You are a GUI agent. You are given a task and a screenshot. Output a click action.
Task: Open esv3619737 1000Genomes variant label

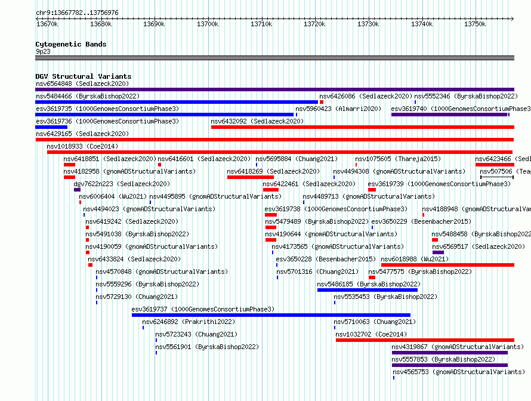pos(203,309)
